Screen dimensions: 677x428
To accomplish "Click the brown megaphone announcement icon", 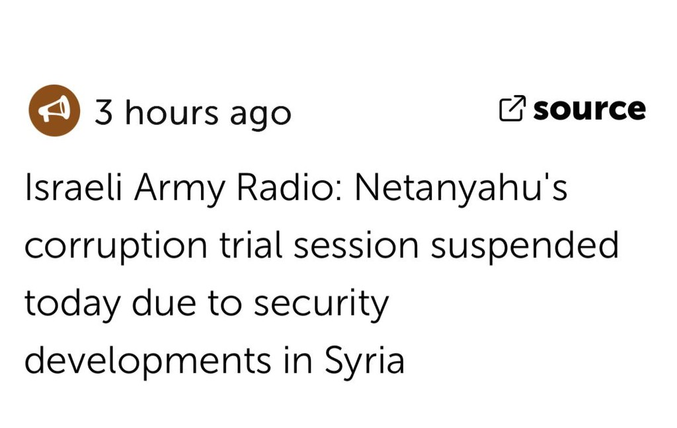I will (54, 110).
